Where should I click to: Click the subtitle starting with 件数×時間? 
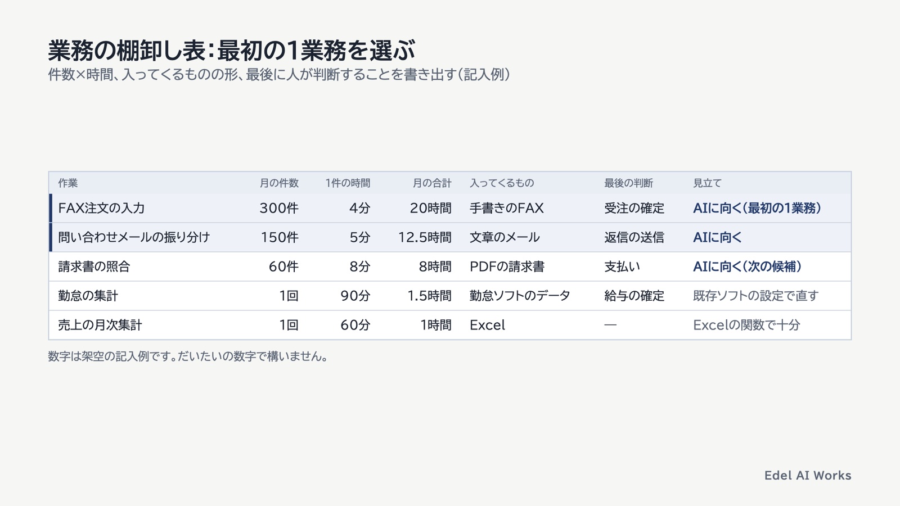click(279, 75)
